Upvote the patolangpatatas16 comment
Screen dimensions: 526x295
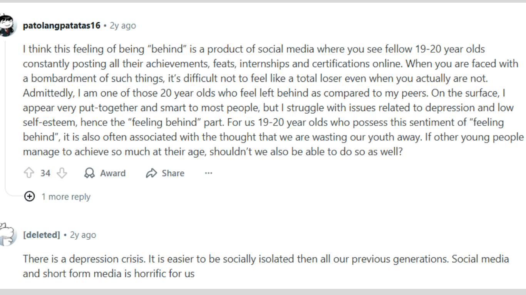coord(29,173)
